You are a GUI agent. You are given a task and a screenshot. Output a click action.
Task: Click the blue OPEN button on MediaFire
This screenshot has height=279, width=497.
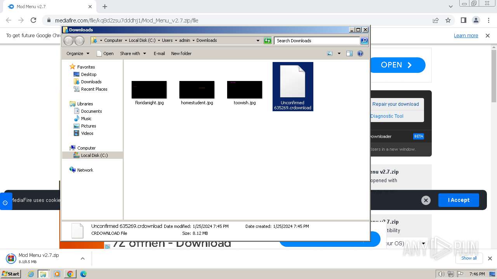pos(398,65)
